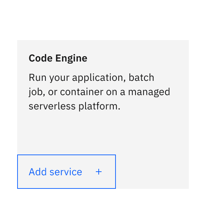
Task: Click empty gray area right of Add service
Action: [152, 172]
